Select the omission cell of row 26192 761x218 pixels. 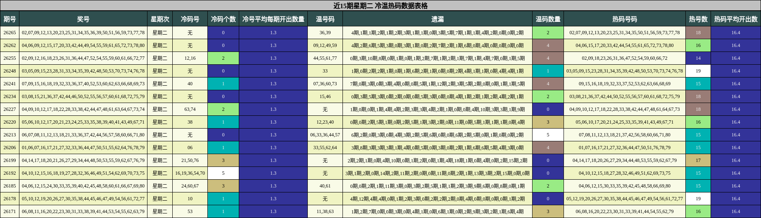pos(438,173)
